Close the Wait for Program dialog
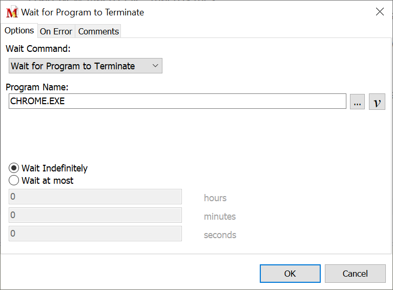Viewport: 393px width, 290px height. (380, 12)
